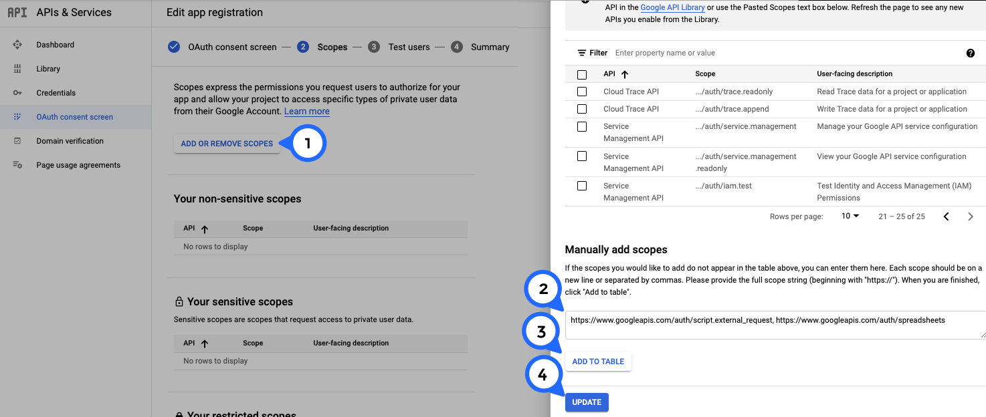Open the Dashboard icon in the sidebar
The width and height of the screenshot is (986, 417).
pos(17,45)
